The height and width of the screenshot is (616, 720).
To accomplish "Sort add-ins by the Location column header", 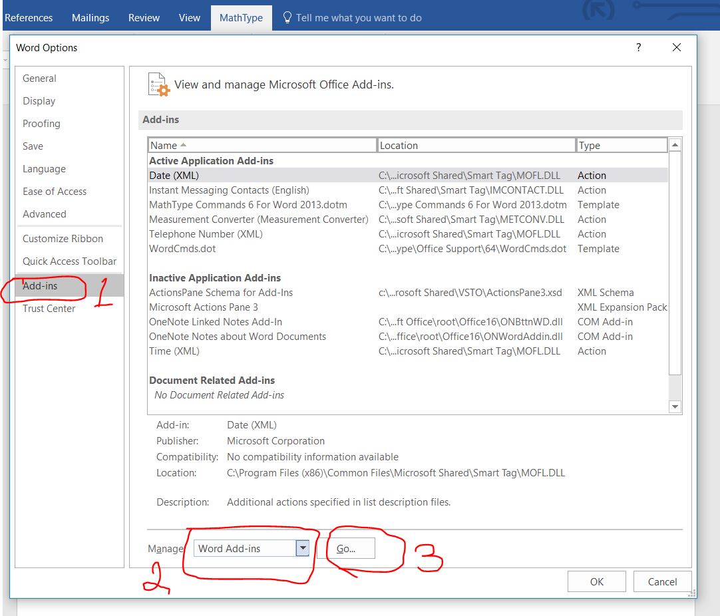I will 476,146.
